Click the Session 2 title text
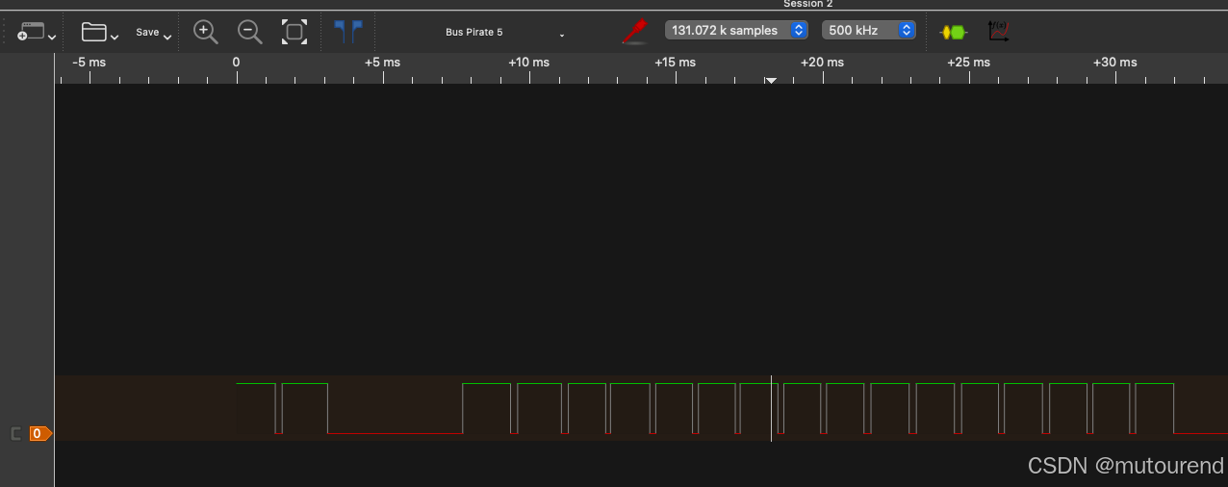This screenshot has height=487, width=1228. tap(808, 4)
